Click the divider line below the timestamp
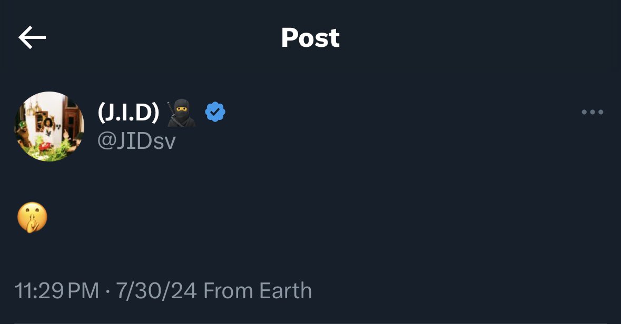621x324 pixels. click(x=311, y=323)
